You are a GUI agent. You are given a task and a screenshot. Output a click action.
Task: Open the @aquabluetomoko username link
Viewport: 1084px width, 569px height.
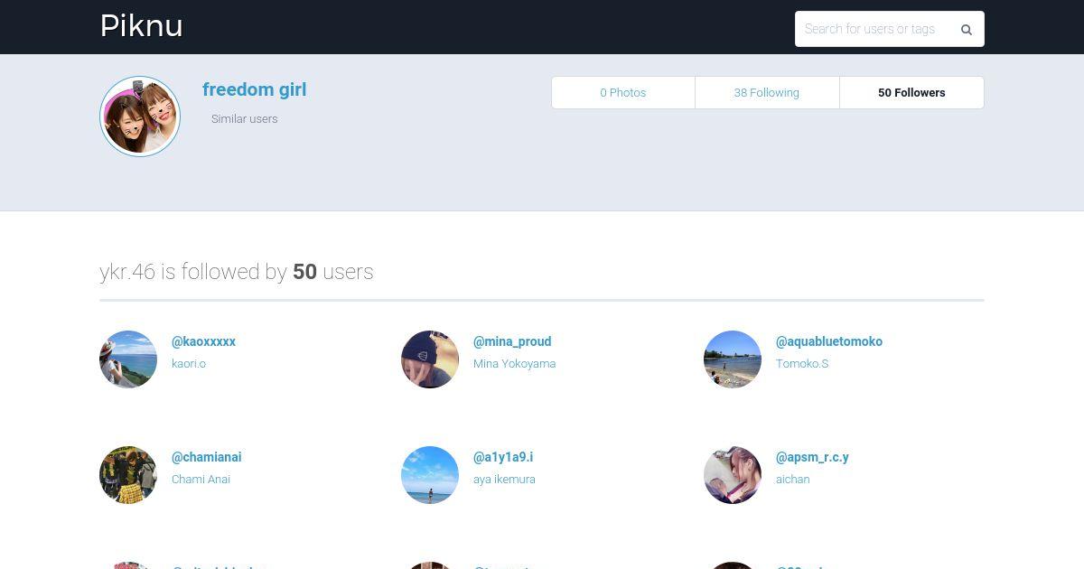829,341
